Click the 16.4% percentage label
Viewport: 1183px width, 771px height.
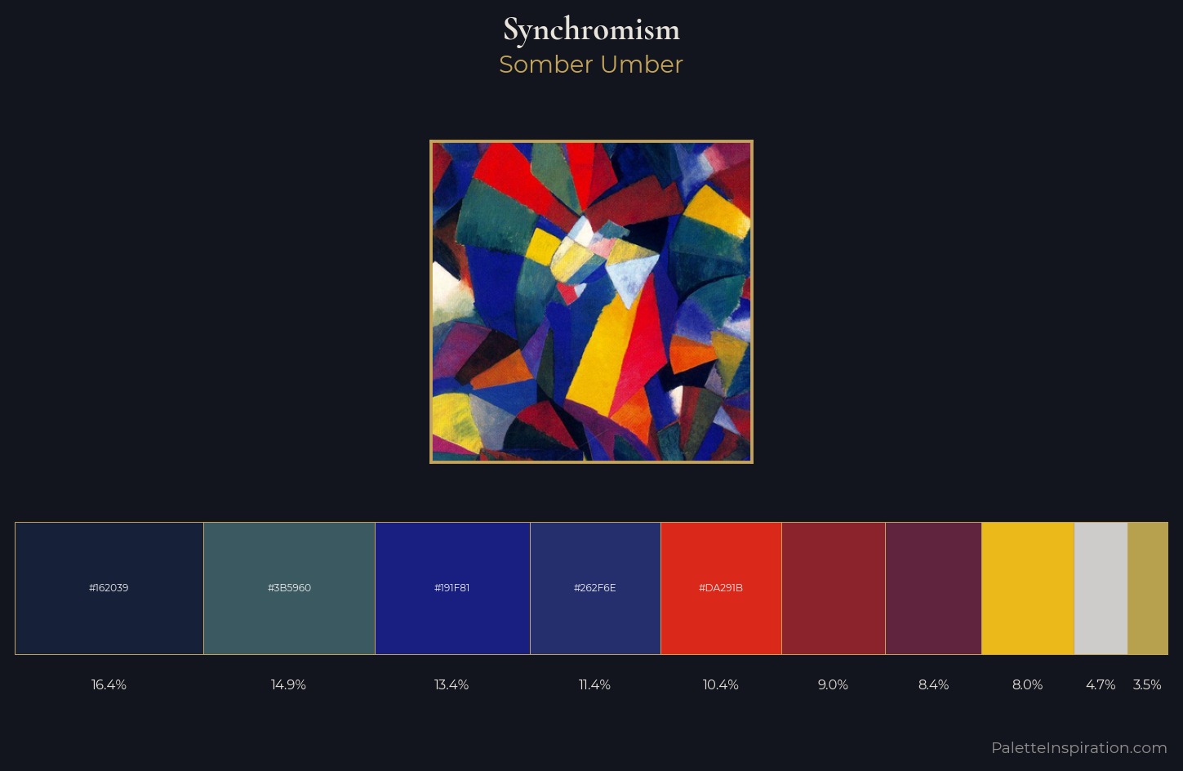point(109,684)
